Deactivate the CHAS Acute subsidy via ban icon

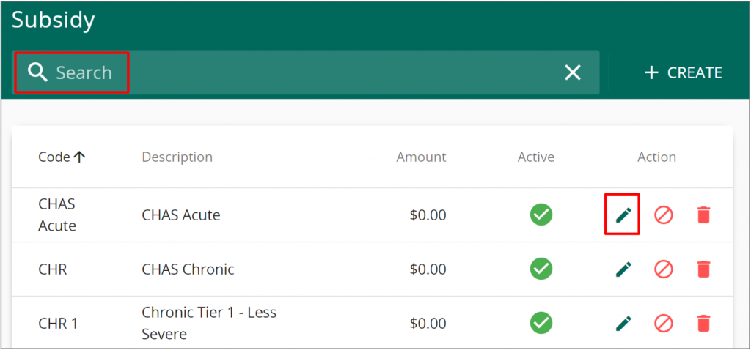663,215
